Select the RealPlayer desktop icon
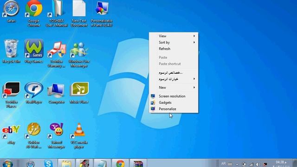297x167 pixels. (34, 93)
